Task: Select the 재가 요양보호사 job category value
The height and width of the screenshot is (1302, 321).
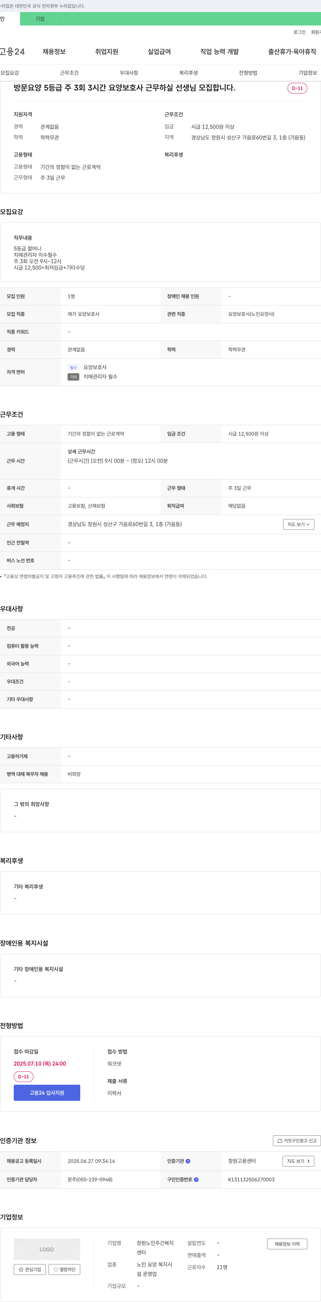Action: pyautogui.click(x=83, y=314)
